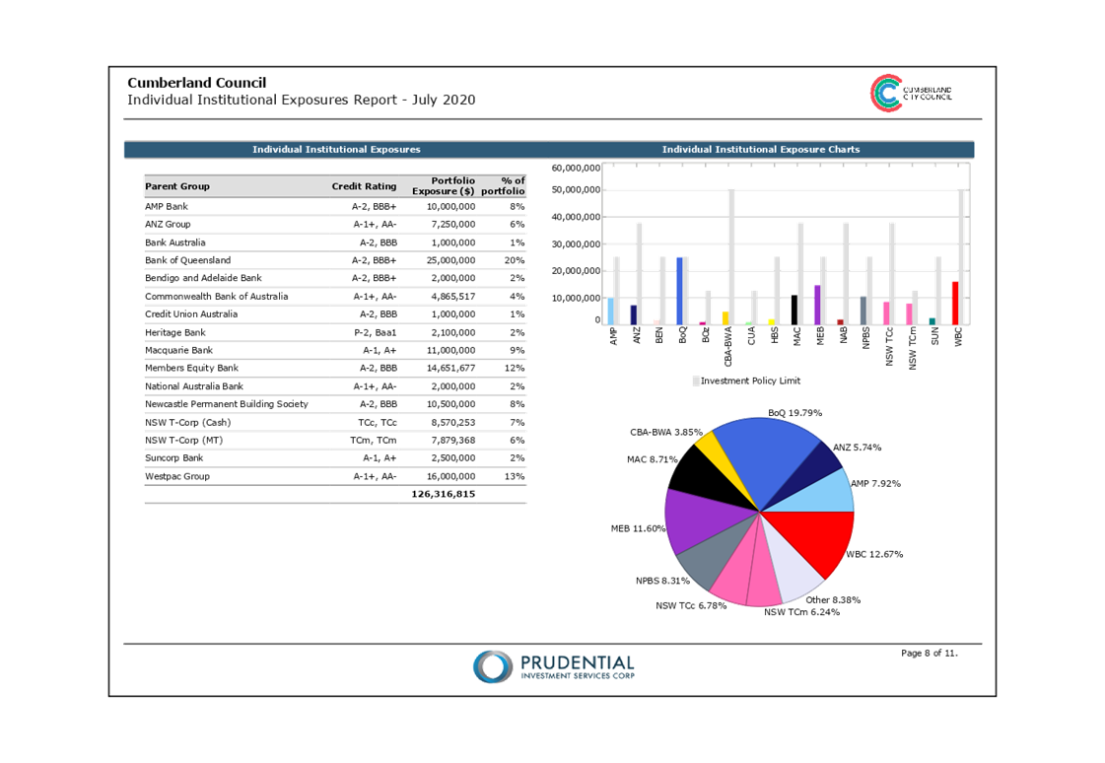This screenshot has width=1105, height=763.
Task: Click the '% of portfolio' column header
Action: coord(503,186)
